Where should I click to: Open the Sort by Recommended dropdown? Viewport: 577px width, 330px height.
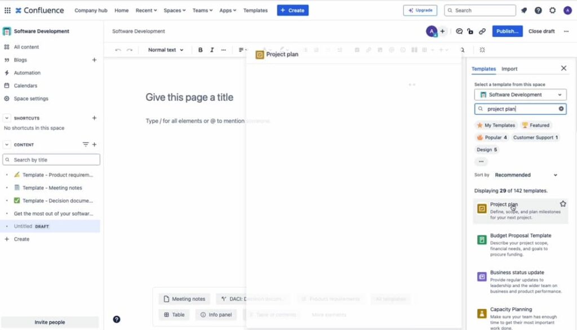pos(526,175)
